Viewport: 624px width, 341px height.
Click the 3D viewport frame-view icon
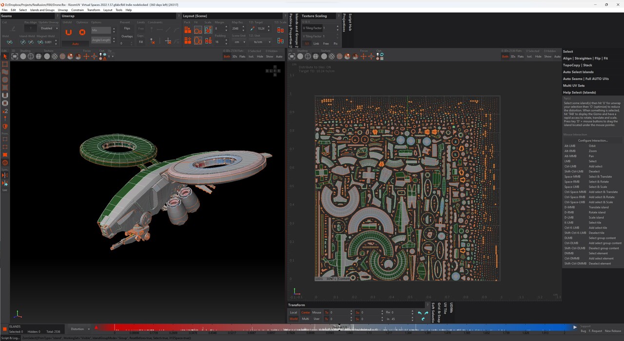pyautogui.click(x=15, y=57)
